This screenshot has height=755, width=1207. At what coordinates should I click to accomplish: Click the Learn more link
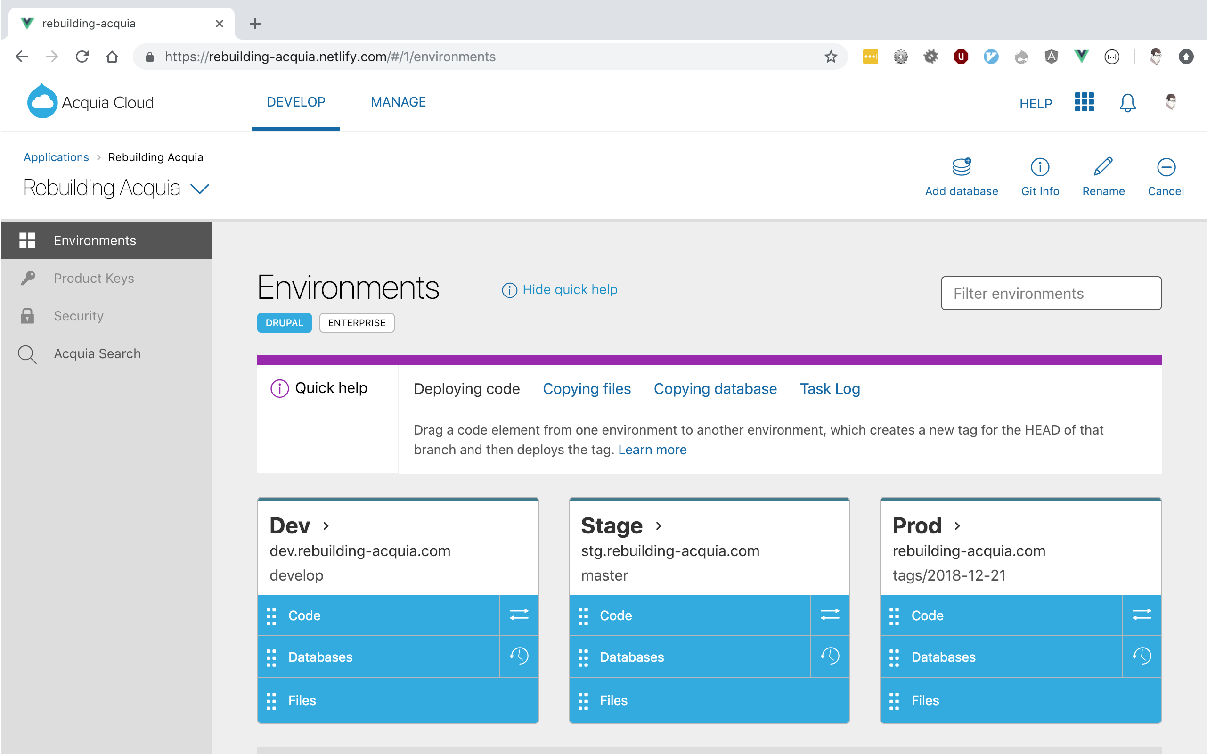pyautogui.click(x=652, y=450)
